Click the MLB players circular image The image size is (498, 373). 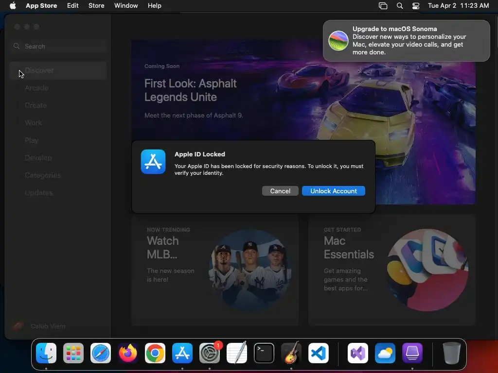pos(250,270)
